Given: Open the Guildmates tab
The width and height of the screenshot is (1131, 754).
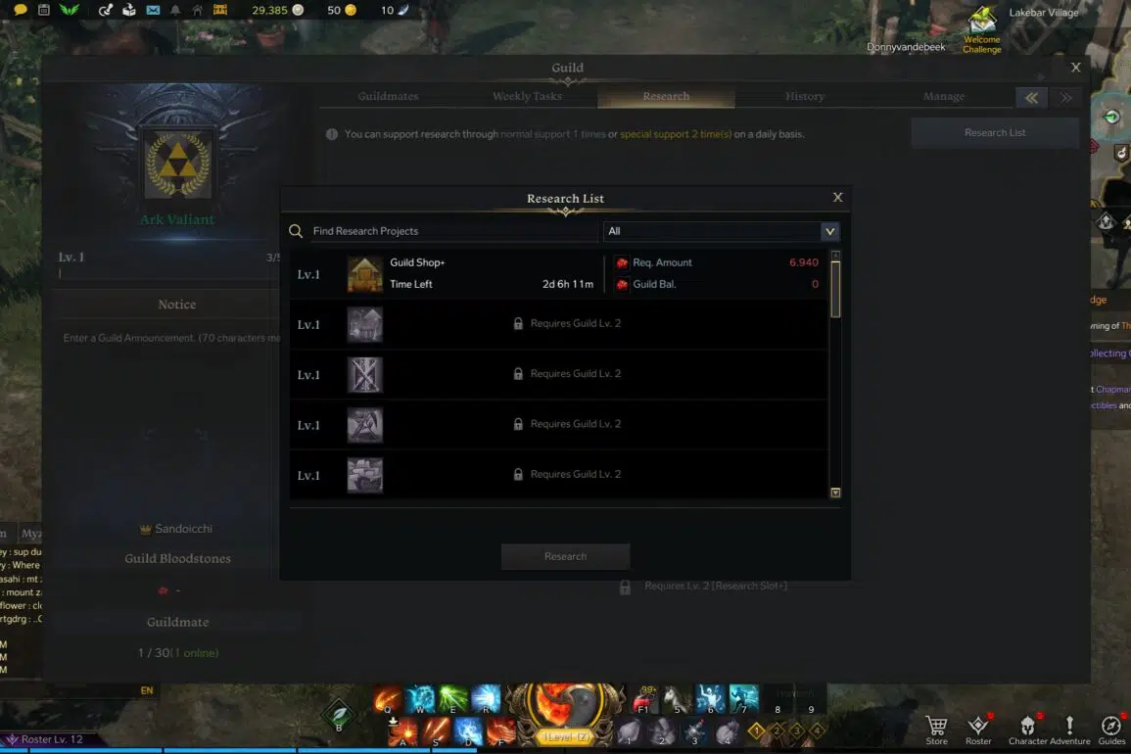Looking at the screenshot, I should (x=388, y=96).
